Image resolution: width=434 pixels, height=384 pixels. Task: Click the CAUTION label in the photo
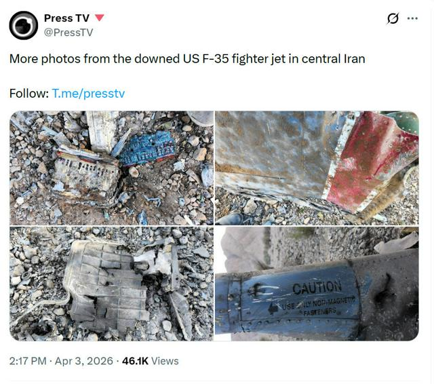pos(317,288)
